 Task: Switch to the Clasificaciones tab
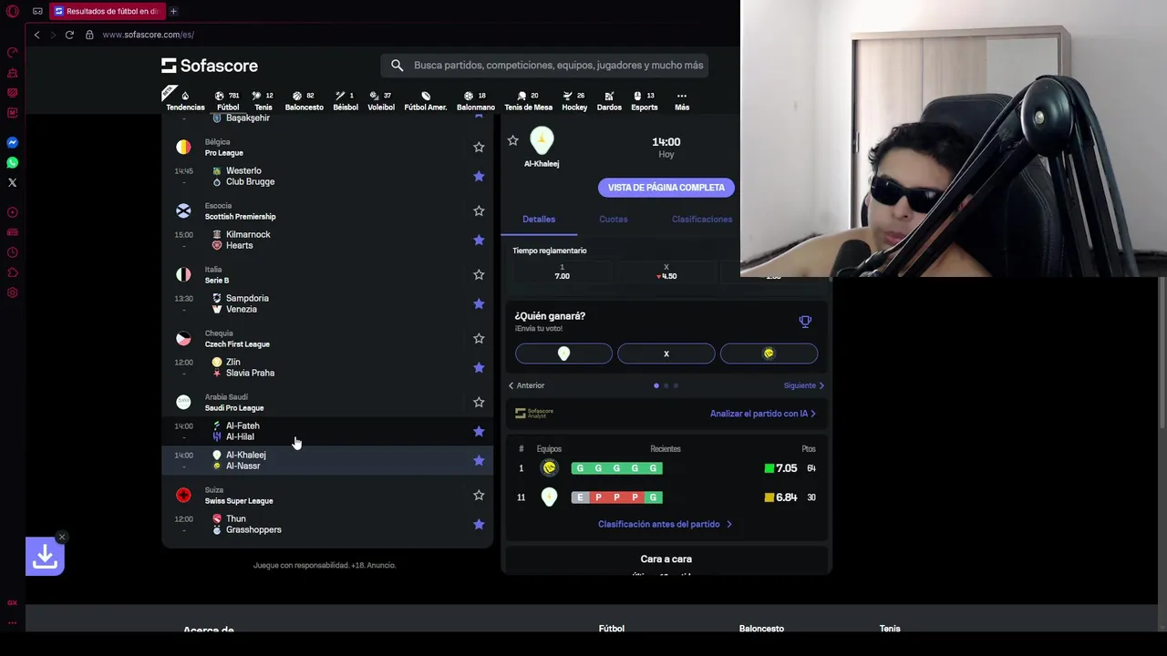702,220
